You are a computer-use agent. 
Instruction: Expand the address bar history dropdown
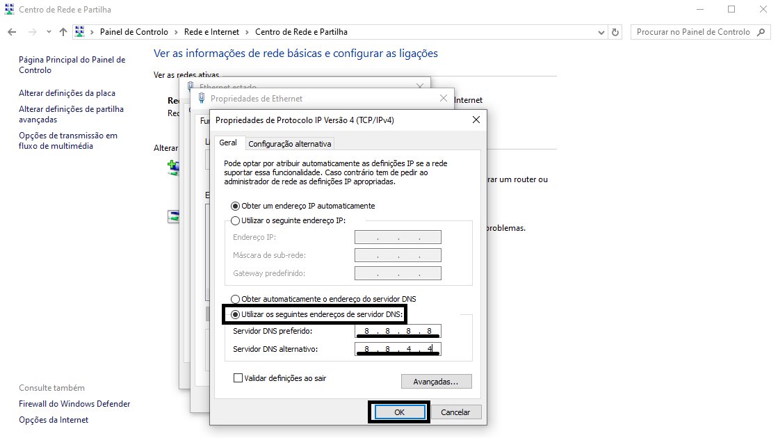pos(601,32)
